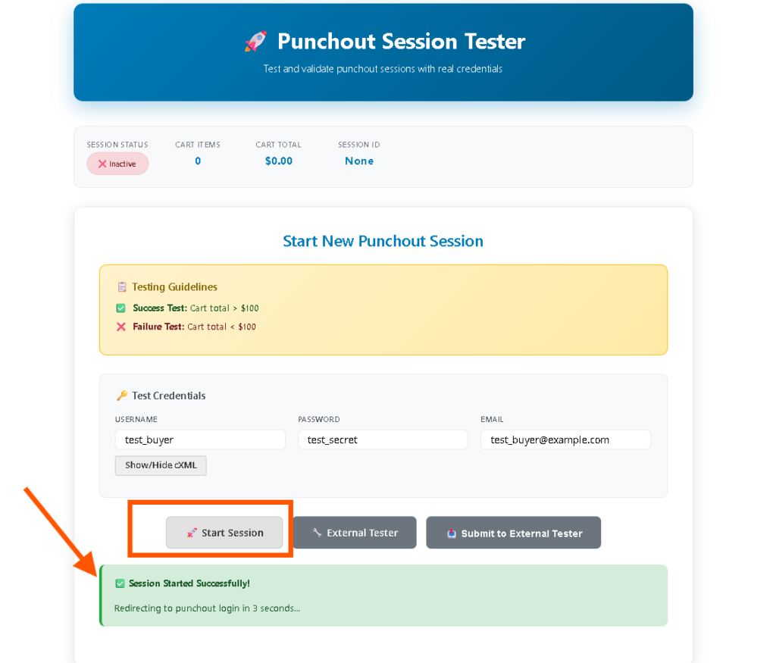Screen dimensions: 776x663
Task: Open the External Tester
Action: pos(355,533)
